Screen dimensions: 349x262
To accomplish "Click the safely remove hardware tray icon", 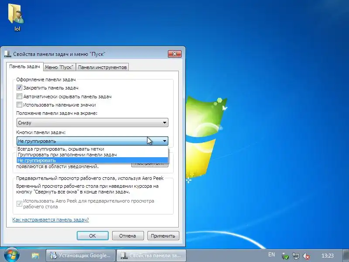I will 285,256.
